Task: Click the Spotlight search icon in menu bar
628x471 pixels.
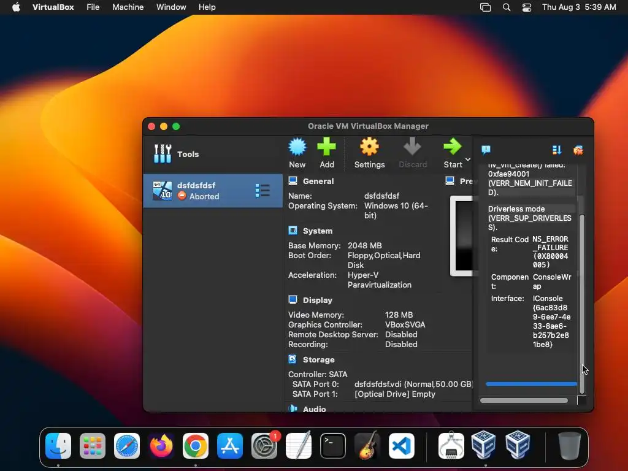Action: (x=506, y=7)
